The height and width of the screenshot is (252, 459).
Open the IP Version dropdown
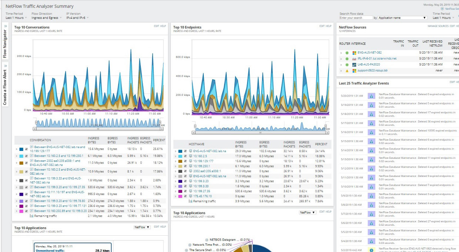(x=77, y=18)
